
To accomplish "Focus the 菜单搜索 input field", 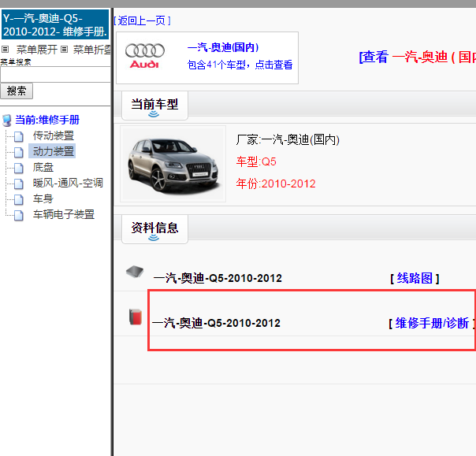I will click(55, 74).
